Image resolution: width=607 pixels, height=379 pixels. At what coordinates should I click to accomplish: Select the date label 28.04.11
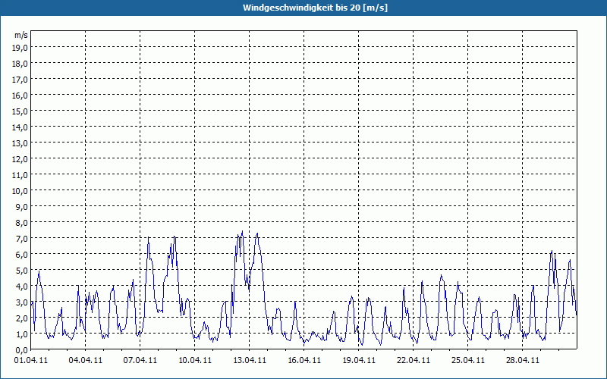522,360
